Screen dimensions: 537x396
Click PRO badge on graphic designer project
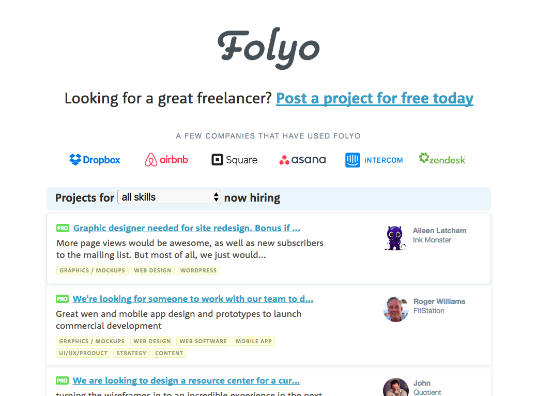pyautogui.click(x=63, y=228)
